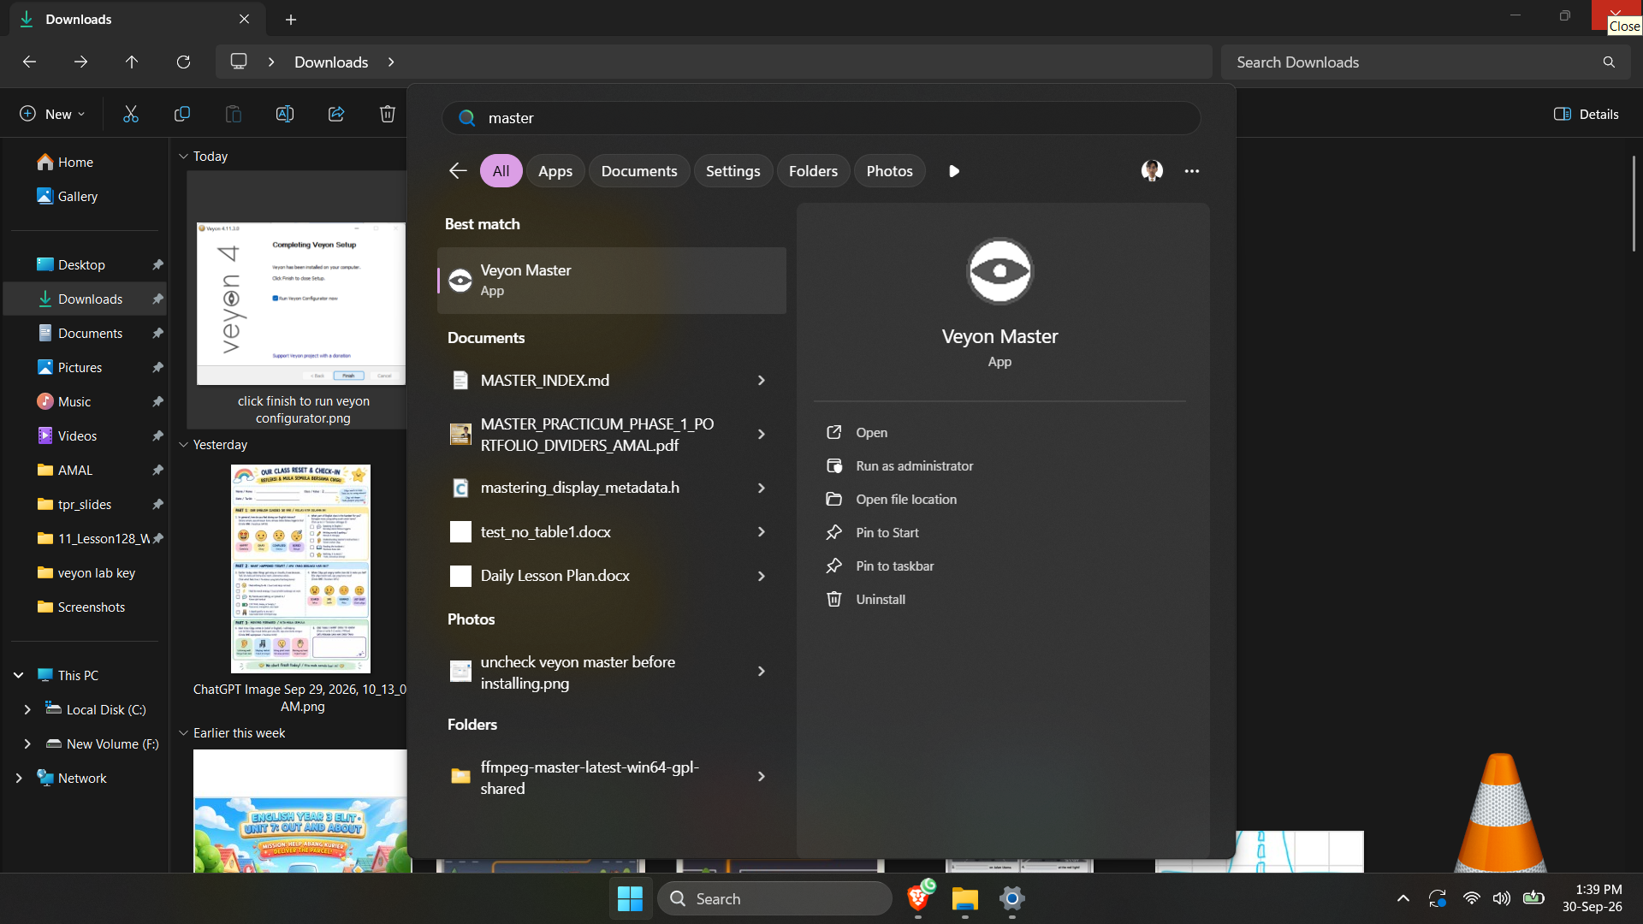
Task: Open the test_no_table1.docx result
Action: pos(612,532)
